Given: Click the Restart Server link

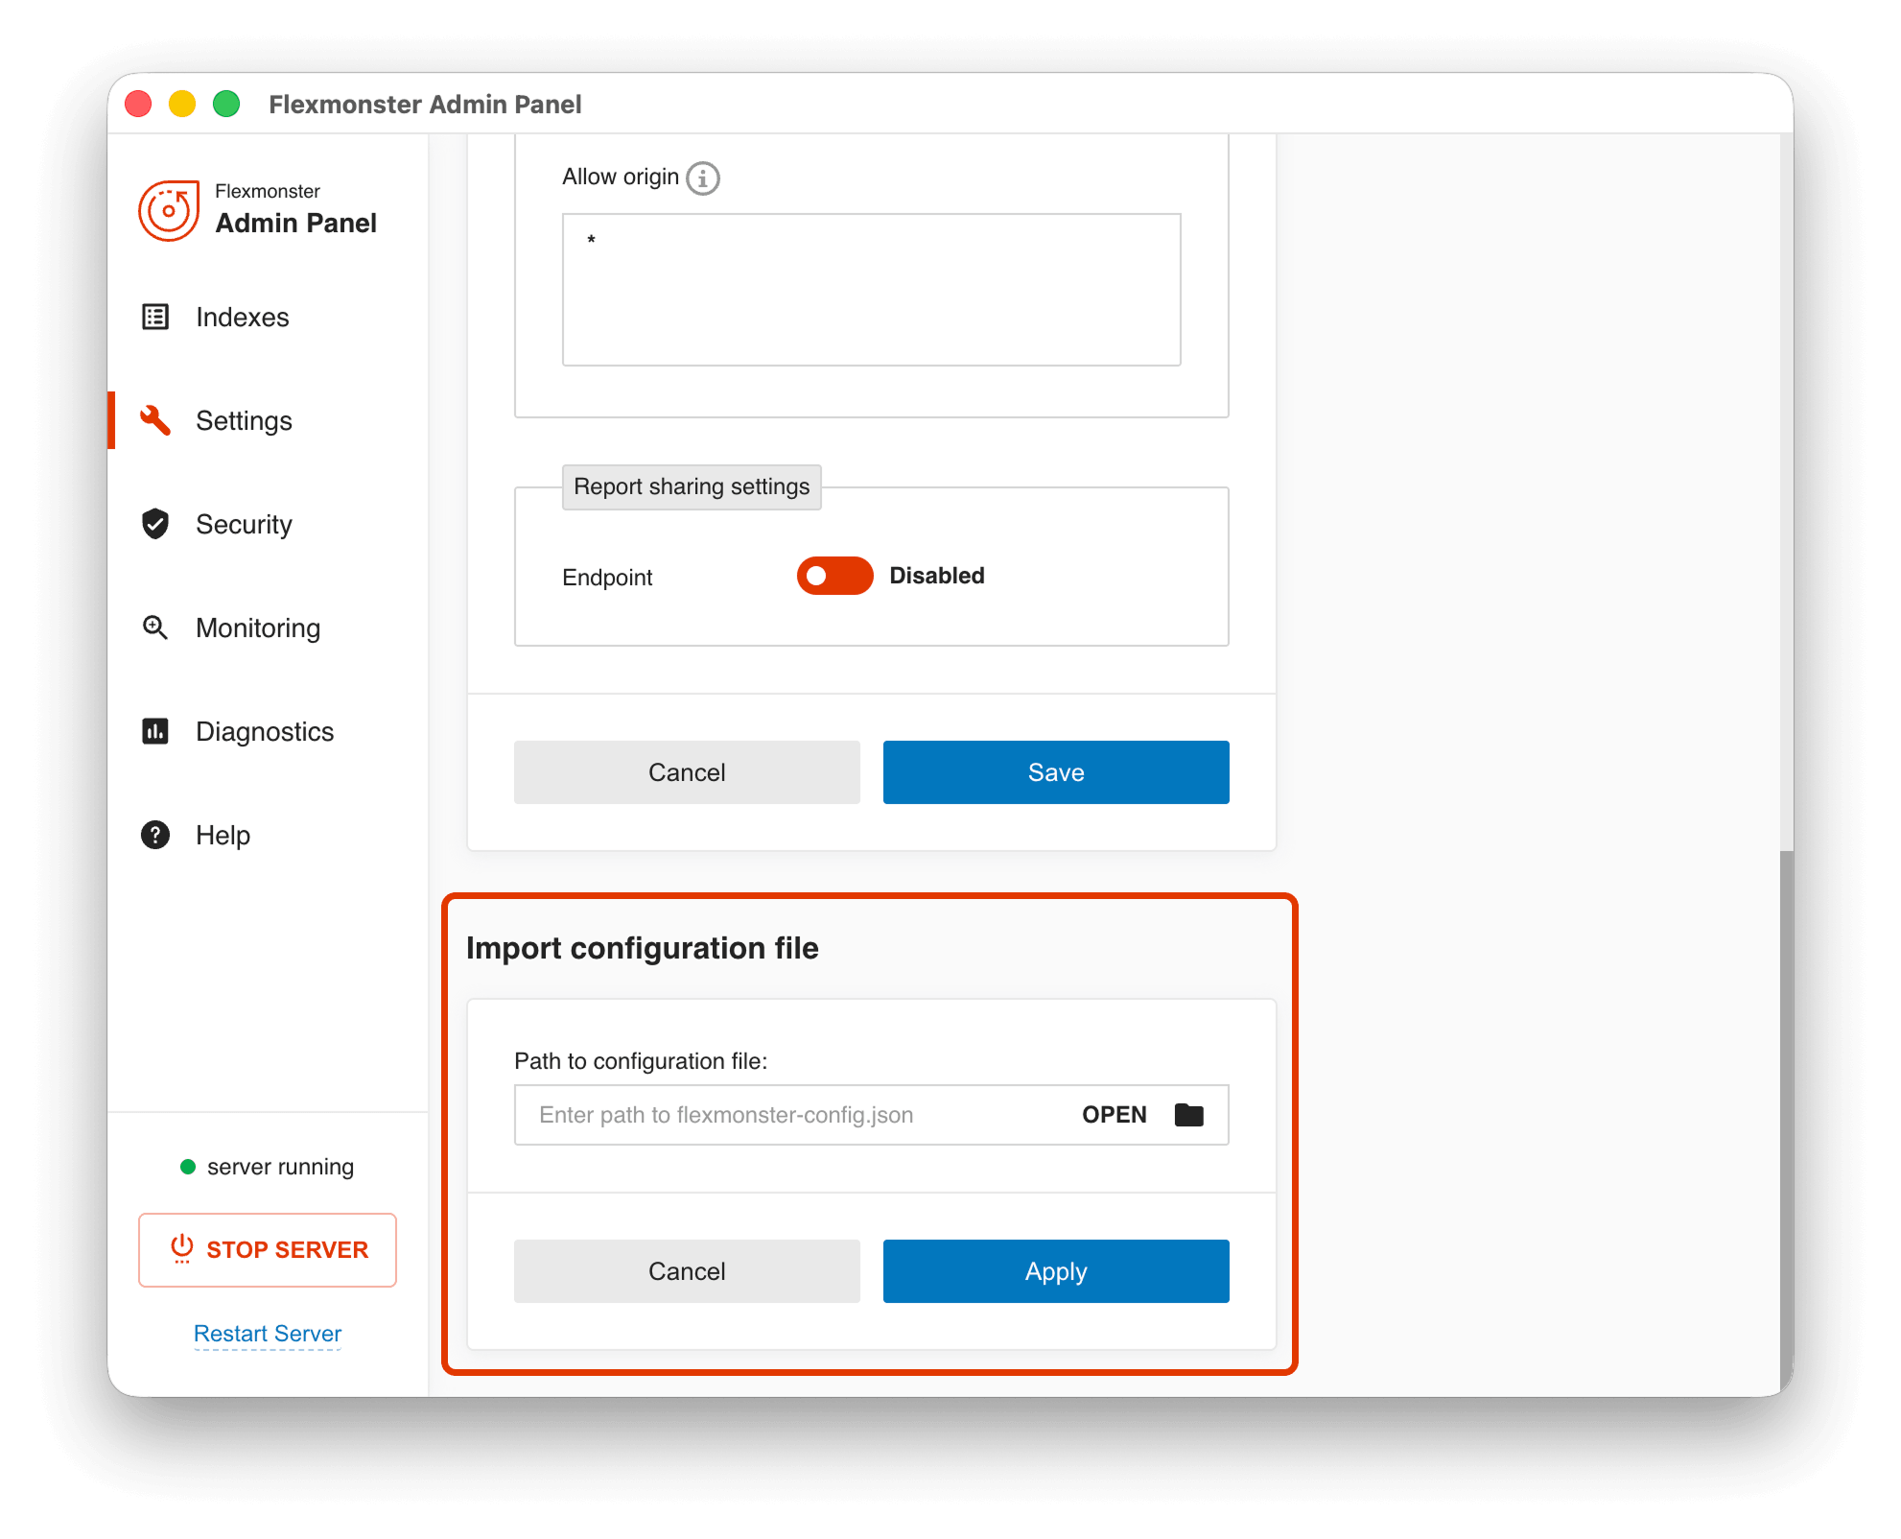Looking at the screenshot, I should point(268,1334).
